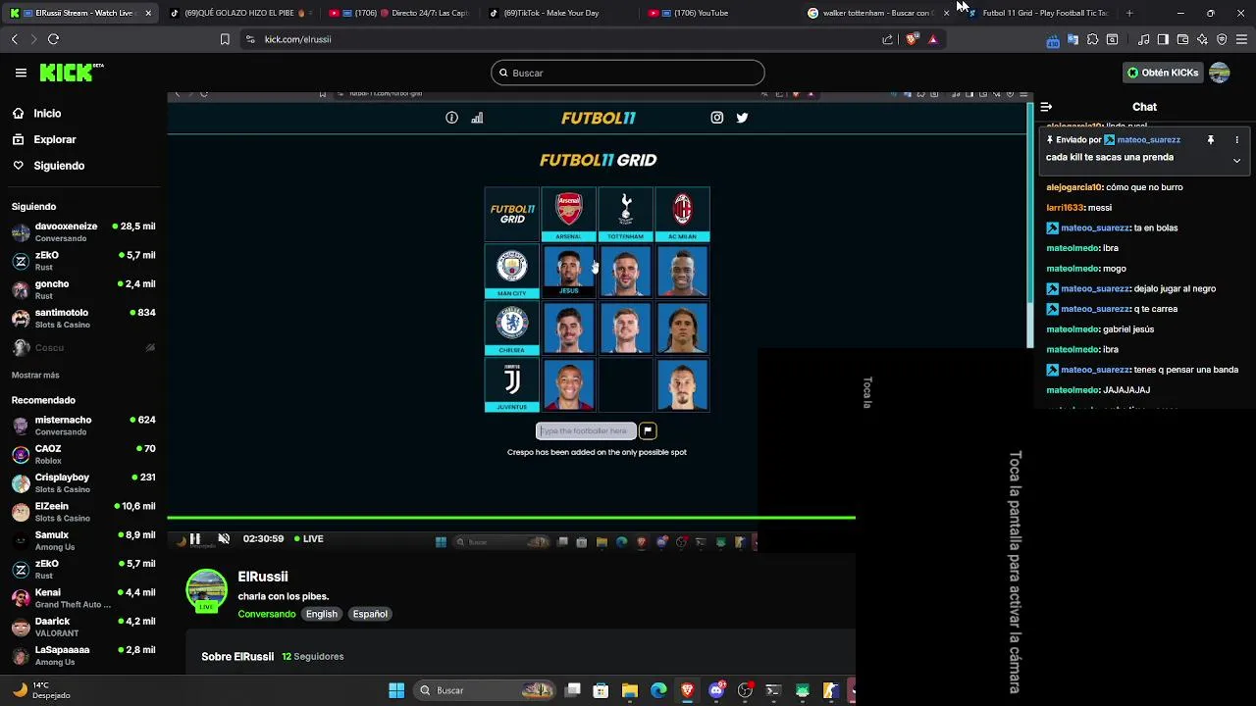Viewport: 1256px width, 706px height.
Task: Open pinned message three-dot options
Action: (1236, 140)
